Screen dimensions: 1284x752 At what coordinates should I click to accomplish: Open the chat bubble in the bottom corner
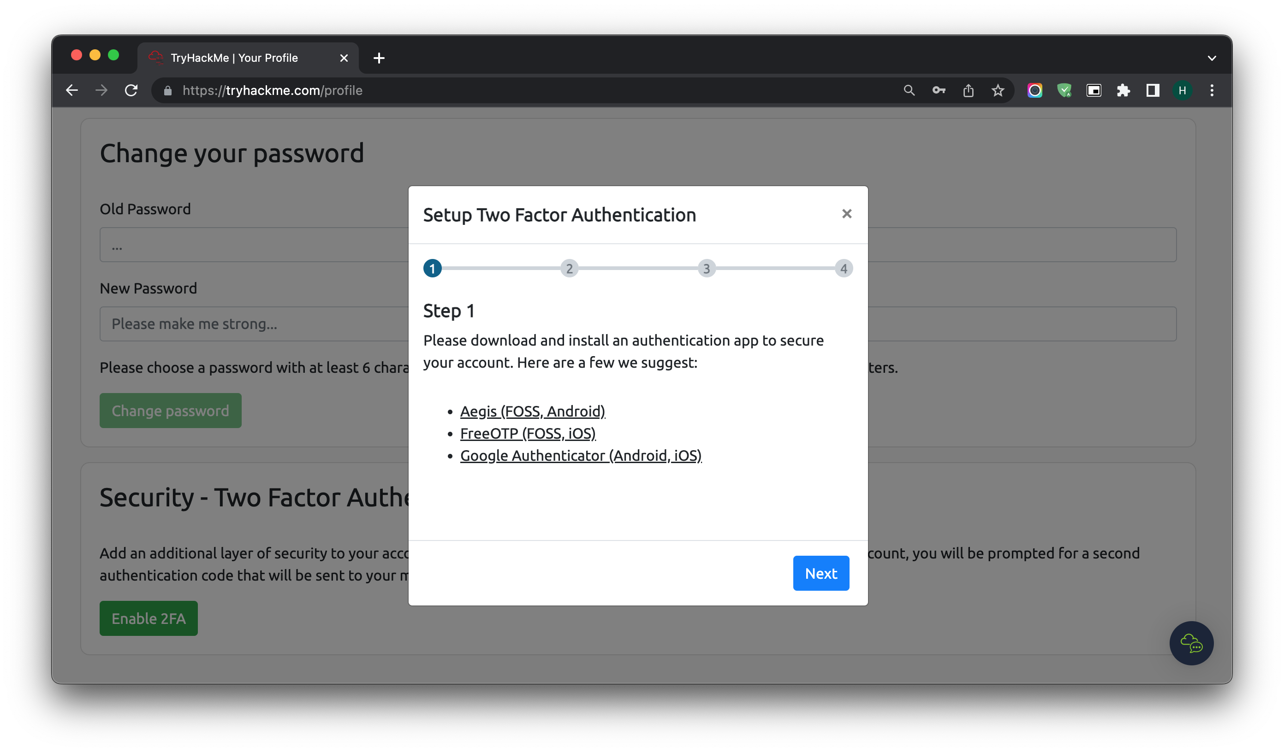pos(1191,643)
